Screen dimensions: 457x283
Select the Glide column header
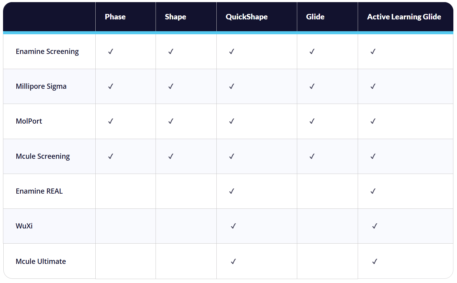(x=315, y=17)
